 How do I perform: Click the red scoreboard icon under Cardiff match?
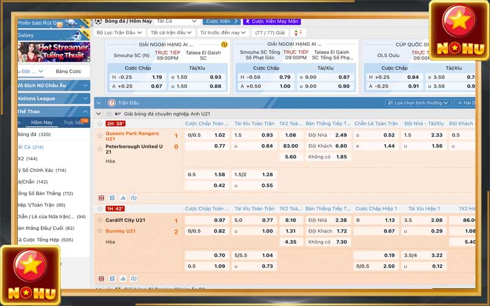[101, 278]
